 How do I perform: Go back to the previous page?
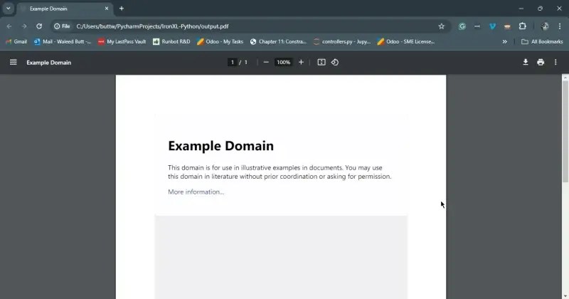pos(9,26)
